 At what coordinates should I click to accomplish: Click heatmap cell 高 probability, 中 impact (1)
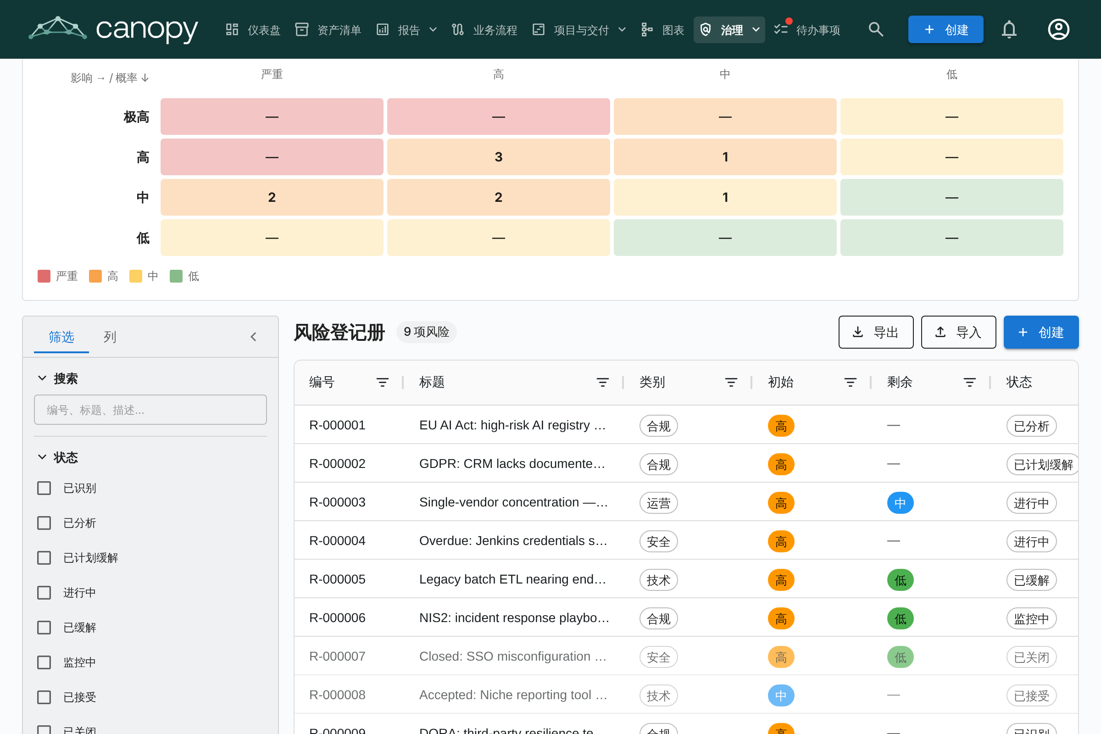pos(725,157)
